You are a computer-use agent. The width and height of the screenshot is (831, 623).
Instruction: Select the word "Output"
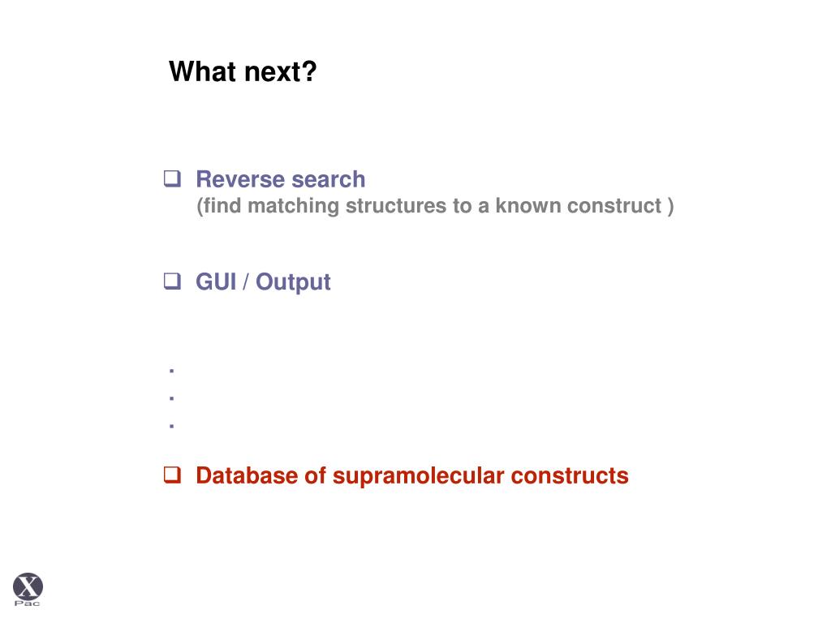point(295,282)
